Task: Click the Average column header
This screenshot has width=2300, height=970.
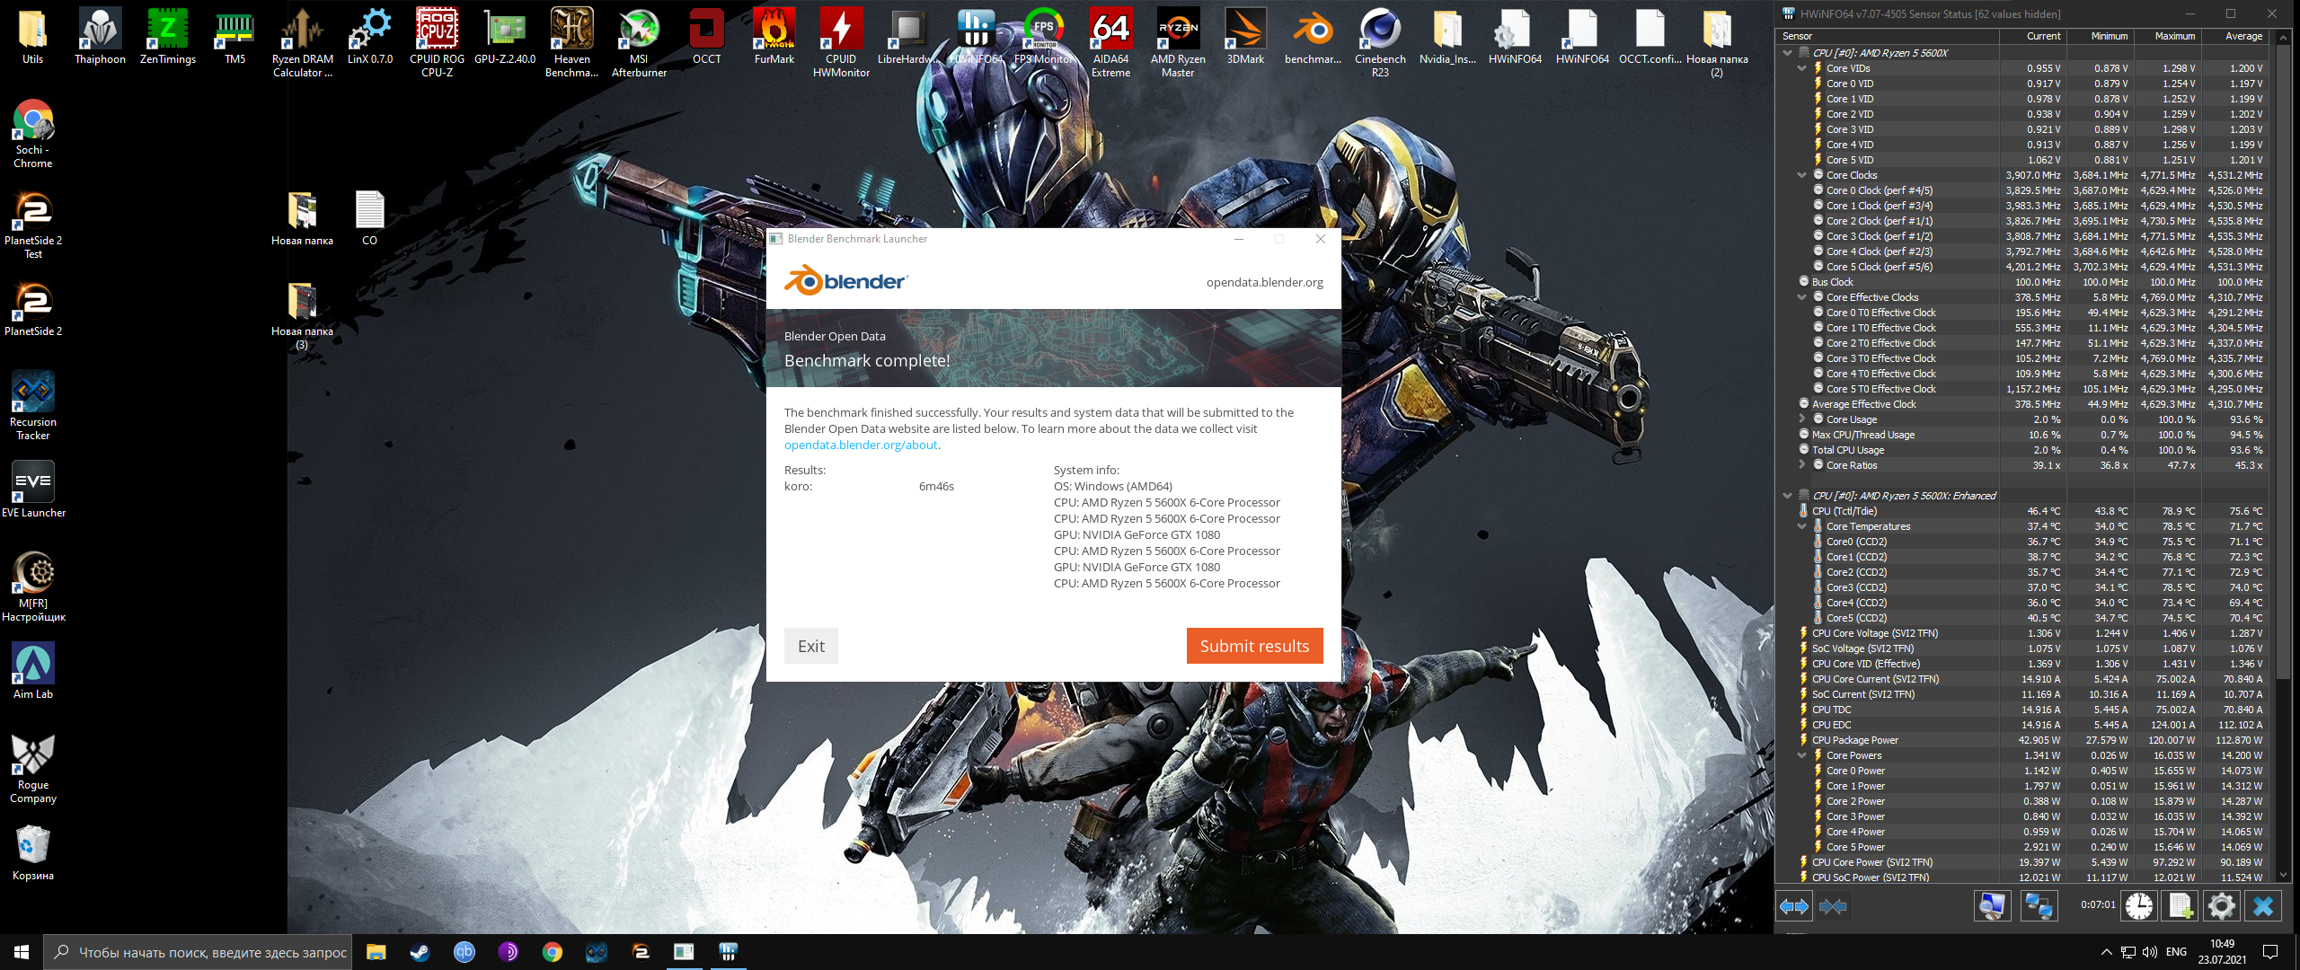Action: coord(2242,36)
